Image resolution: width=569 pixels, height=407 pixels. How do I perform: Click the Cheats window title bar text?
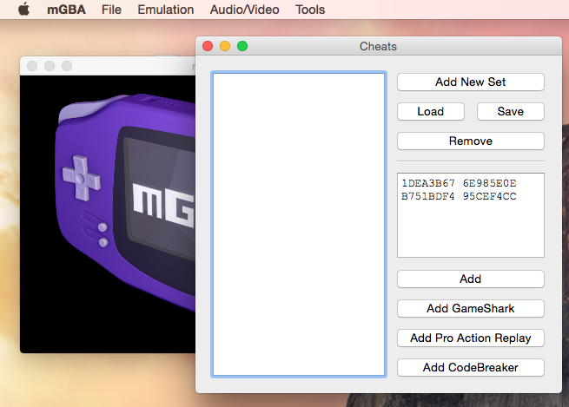tap(378, 46)
